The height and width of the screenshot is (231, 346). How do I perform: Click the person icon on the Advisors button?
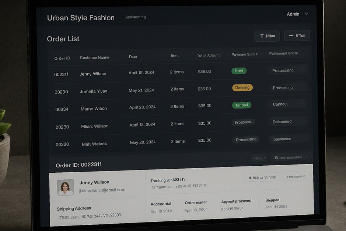click(276, 157)
